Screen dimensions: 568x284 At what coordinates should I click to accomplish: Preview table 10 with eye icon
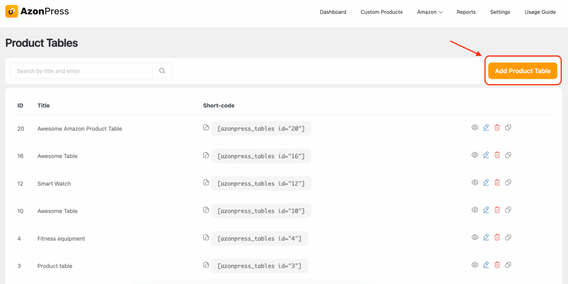tap(475, 210)
